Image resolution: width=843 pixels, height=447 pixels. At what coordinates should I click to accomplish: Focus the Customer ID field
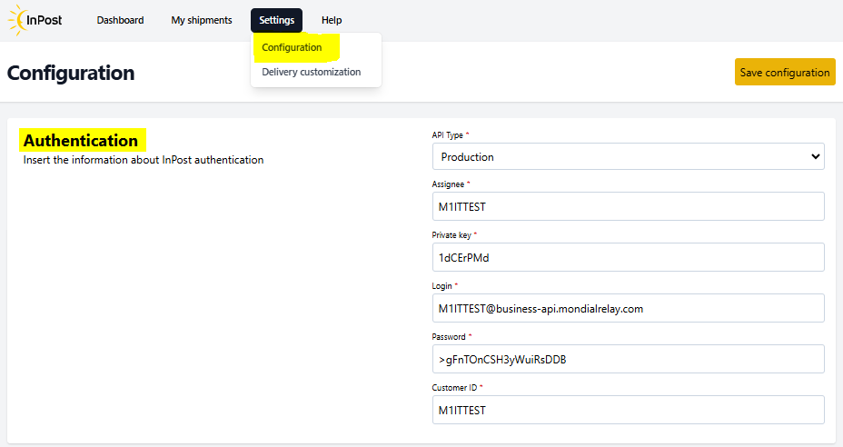(628, 410)
